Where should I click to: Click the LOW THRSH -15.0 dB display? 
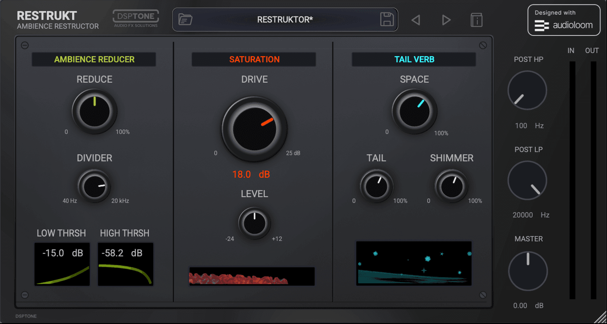62,264
